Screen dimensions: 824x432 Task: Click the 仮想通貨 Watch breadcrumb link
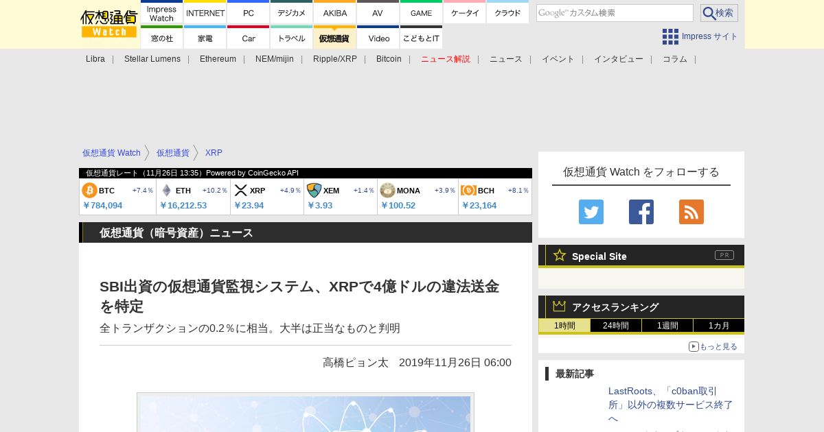pyautogui.click(x=111, y=153)
